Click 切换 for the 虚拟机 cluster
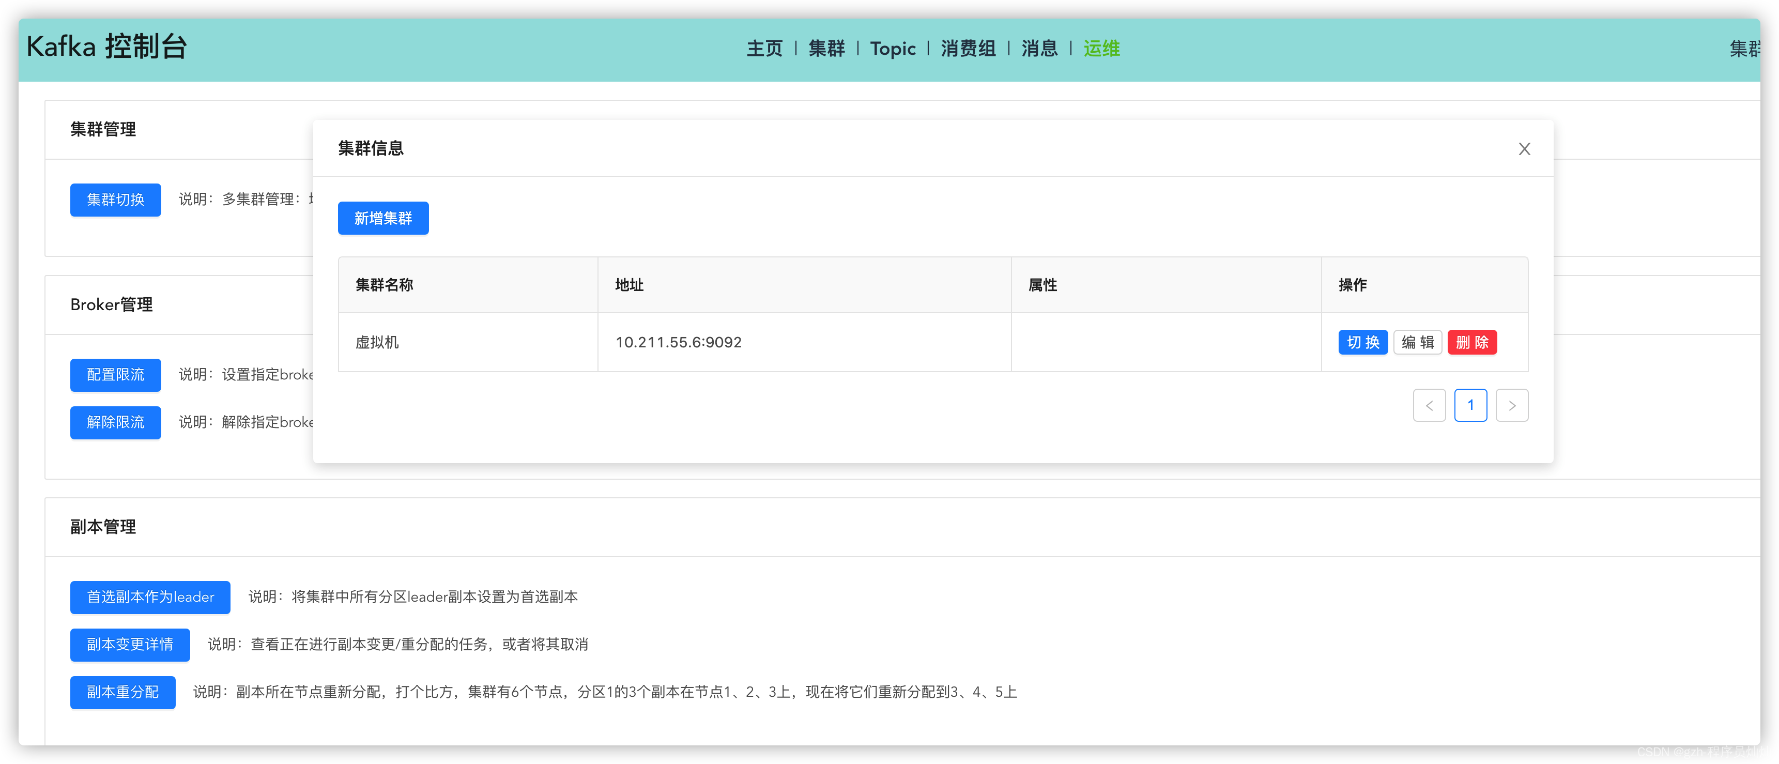The image size is (1779, 764). coord(1362,342)
